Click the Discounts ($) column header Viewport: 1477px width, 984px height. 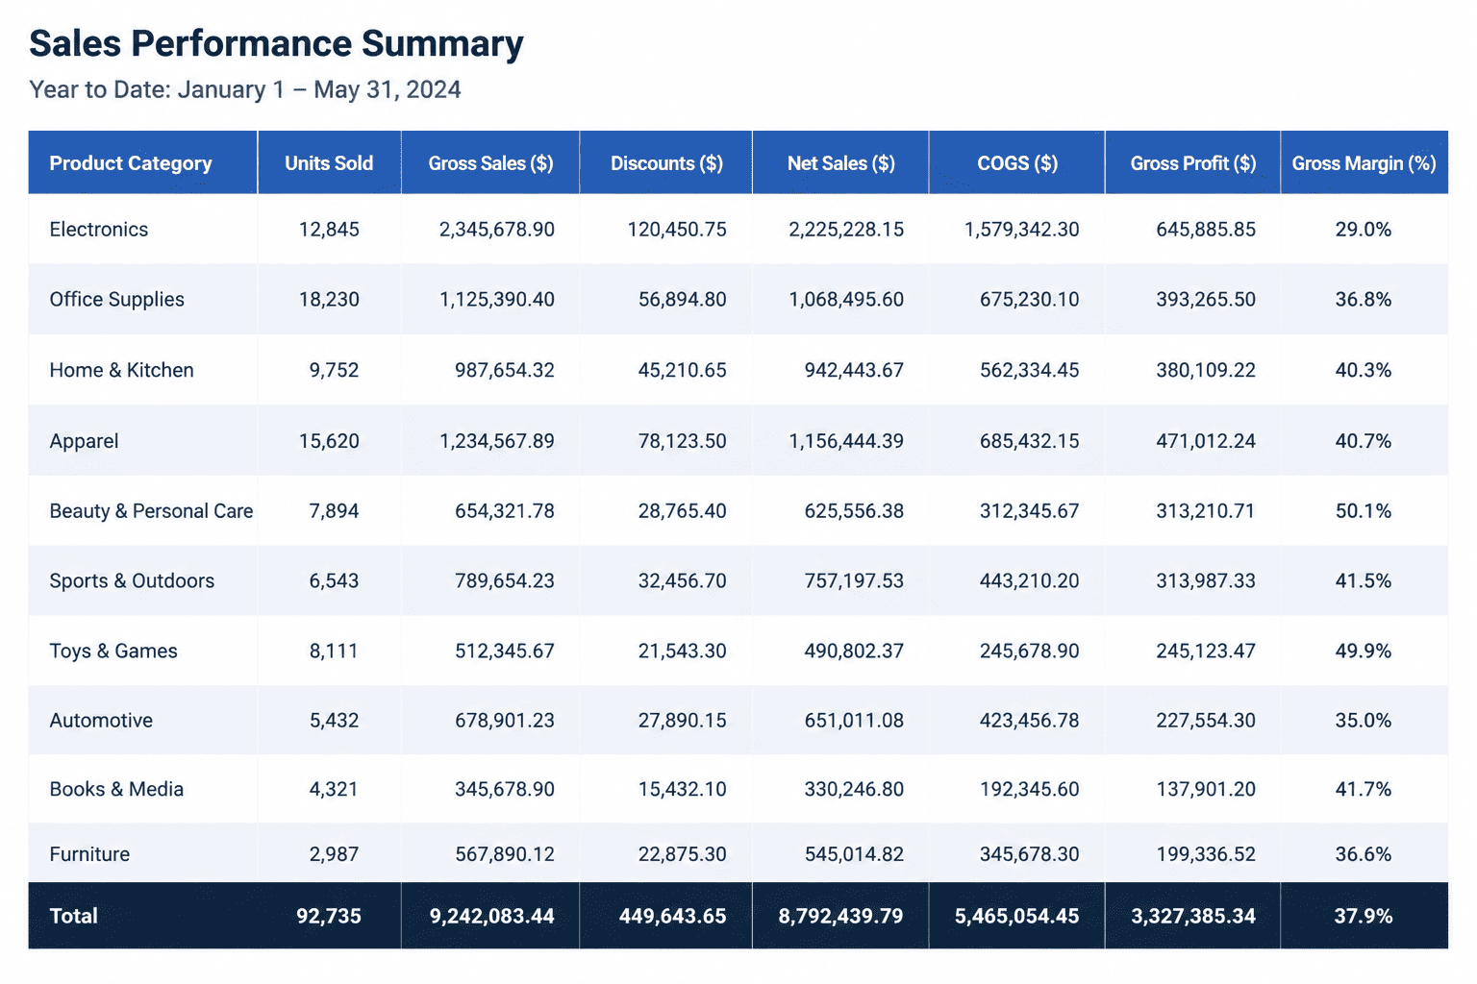pyautogui.click(x=666, y=163)
